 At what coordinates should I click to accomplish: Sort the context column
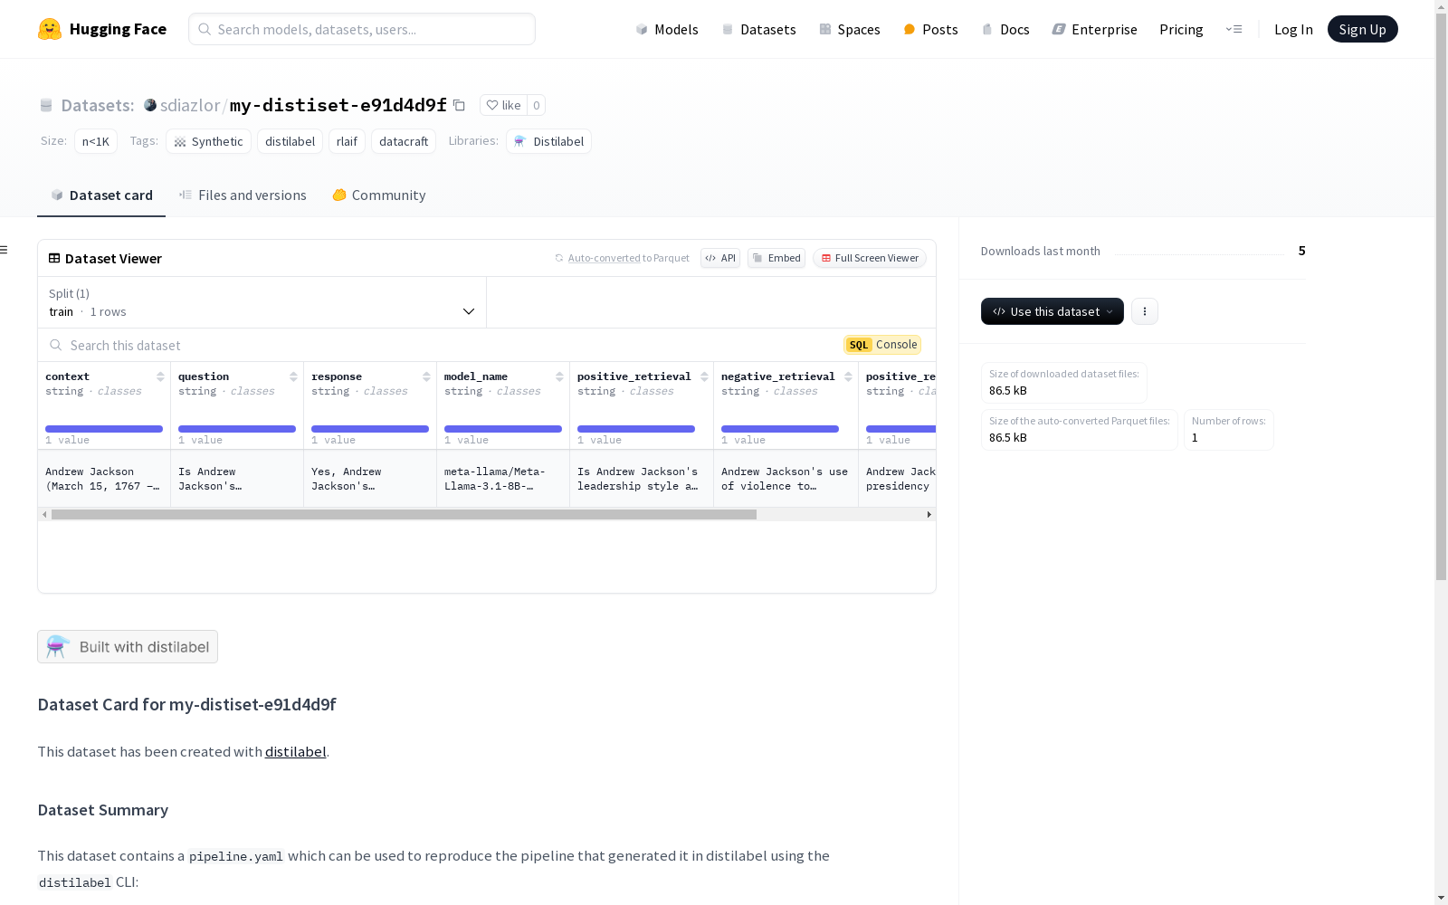click(160, 376)
